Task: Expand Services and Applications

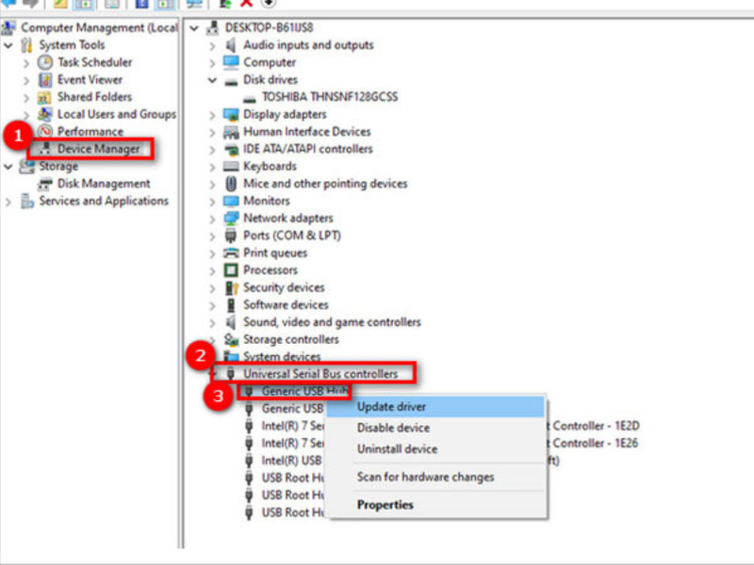Action: [8, 202]
